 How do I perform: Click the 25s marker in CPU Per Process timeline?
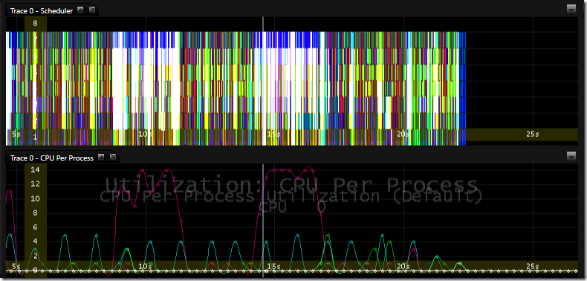click(532, 266)
